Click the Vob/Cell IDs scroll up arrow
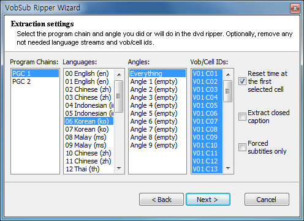 point(228,75)
